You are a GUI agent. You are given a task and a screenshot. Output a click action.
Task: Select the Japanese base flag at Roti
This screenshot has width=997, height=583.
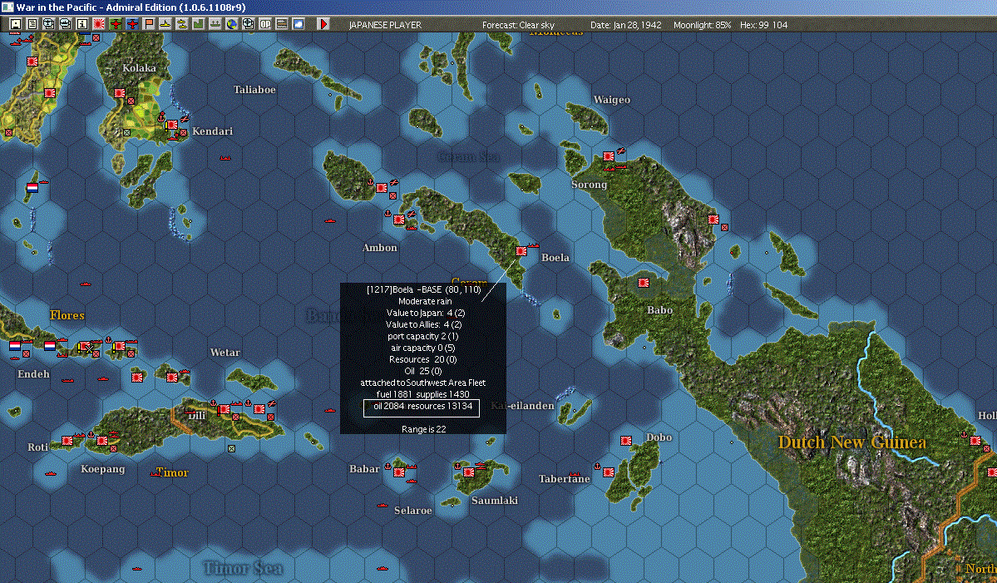coord(67,441)
